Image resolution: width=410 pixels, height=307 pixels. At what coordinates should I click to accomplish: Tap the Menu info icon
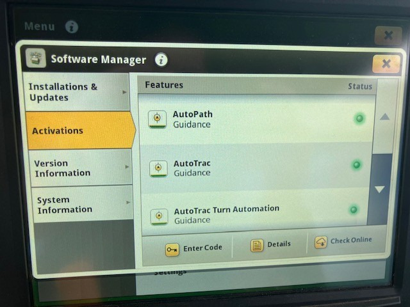click(x=71, y=27)
